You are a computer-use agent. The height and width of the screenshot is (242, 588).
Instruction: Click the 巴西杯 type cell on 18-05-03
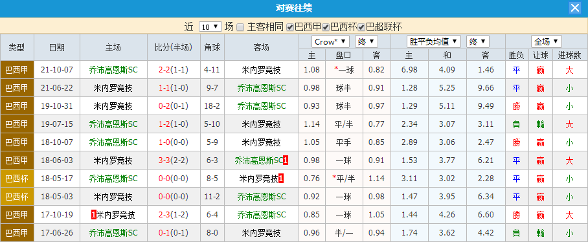(17, 197)
